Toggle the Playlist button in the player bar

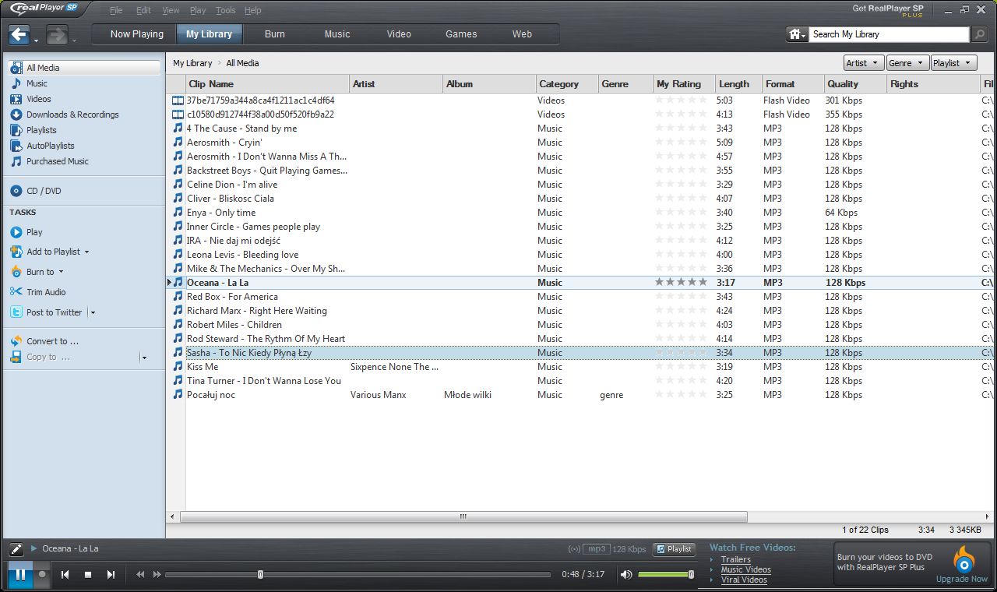(x=674, y=549)
